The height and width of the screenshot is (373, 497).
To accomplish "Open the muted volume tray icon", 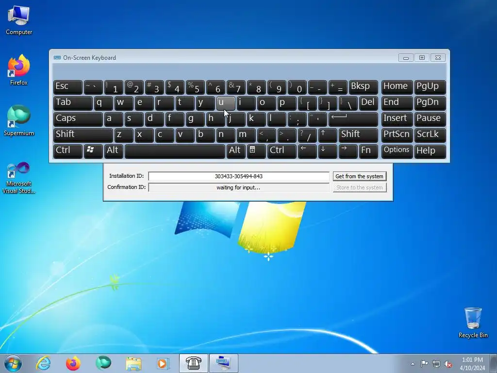I will point(448,364).
